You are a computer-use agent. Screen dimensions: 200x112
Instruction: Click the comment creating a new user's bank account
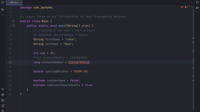(x=64, y=30)
